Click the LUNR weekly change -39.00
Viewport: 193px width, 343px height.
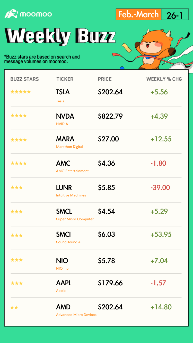(160, 187)
